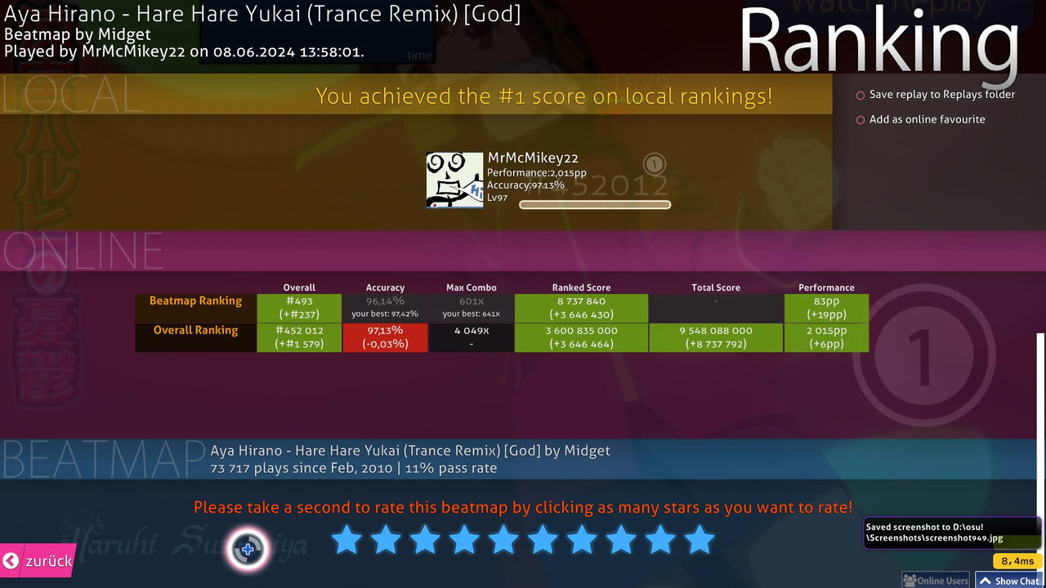Click the Show Chat button

coord(1009,580)
